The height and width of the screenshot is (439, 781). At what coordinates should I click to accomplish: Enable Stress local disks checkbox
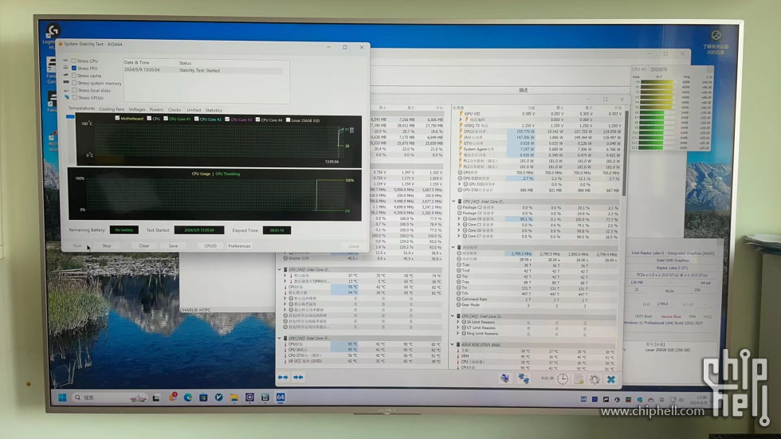[x=74, y=91]
